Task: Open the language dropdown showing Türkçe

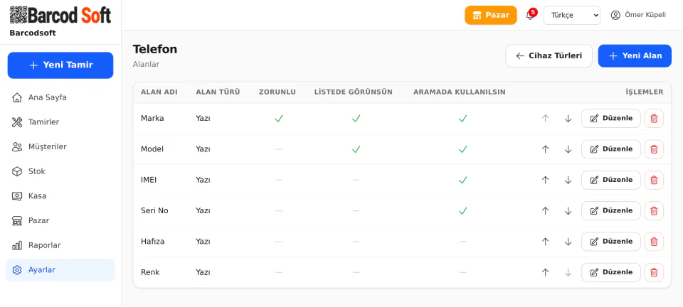Action: 572,15
